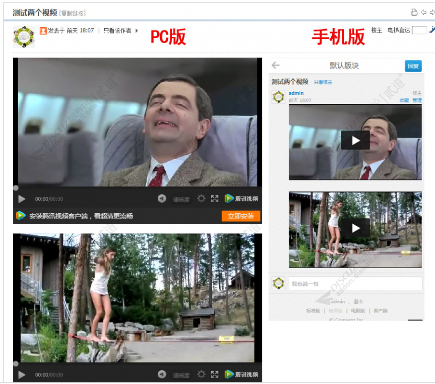The image size is (435, 384).
Task: Click the 回复 reply button in mobile view
Action: [413, 66]
